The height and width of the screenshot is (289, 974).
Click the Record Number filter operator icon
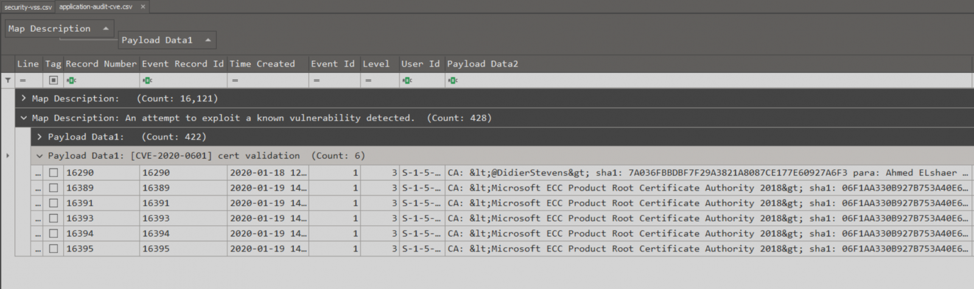(71, 80)
